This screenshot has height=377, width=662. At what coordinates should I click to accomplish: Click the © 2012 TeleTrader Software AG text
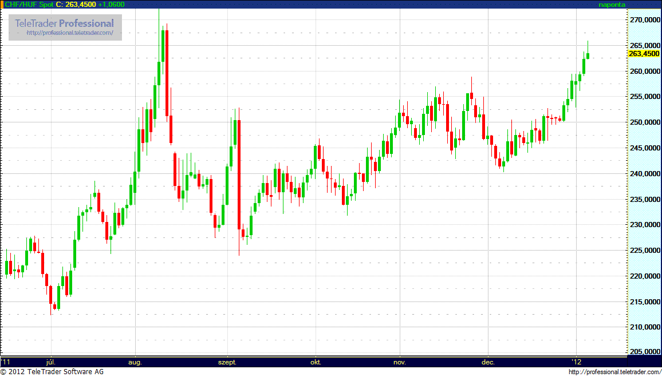pyautogui.click(x=52, y=372)
